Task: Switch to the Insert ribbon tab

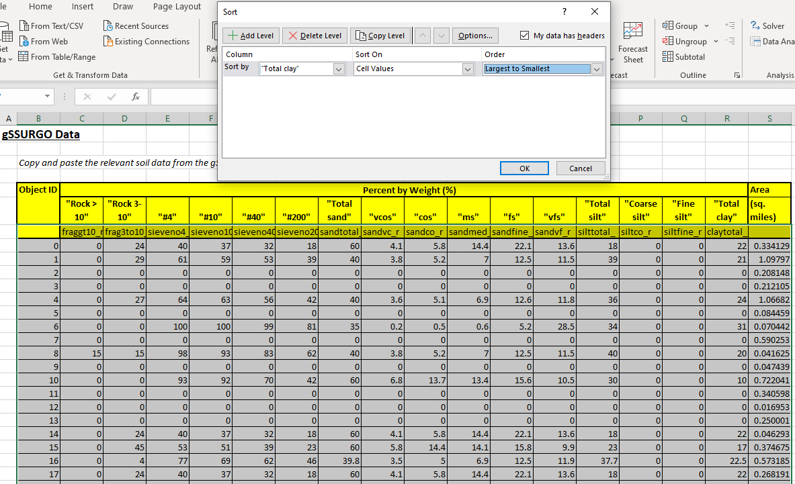Action: tap(83, 7)
